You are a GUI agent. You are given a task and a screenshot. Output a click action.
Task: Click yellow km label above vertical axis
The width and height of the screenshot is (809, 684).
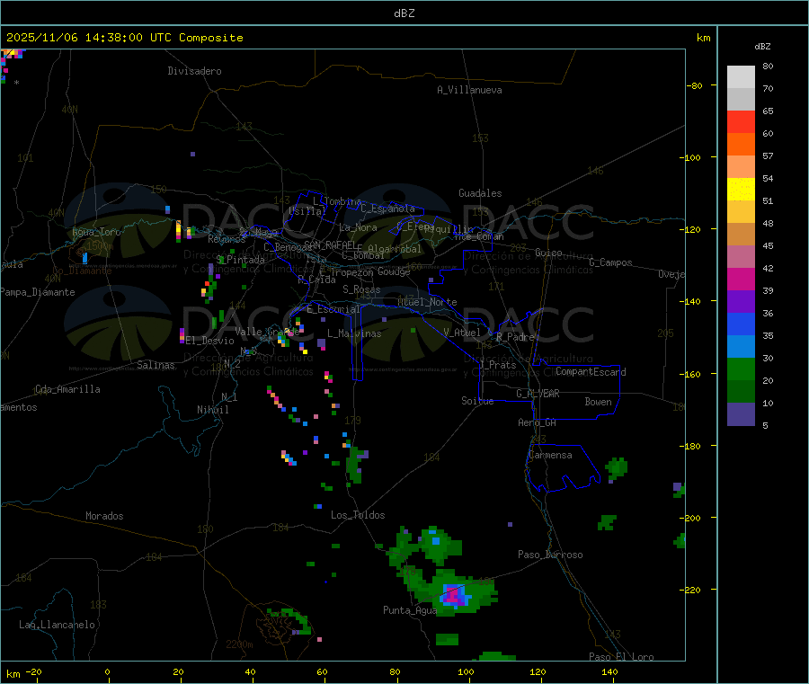(x=703, y=38)
